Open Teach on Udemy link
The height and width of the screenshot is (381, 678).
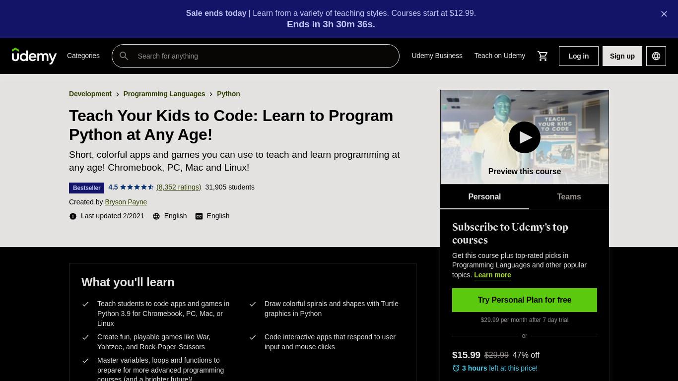500,56
